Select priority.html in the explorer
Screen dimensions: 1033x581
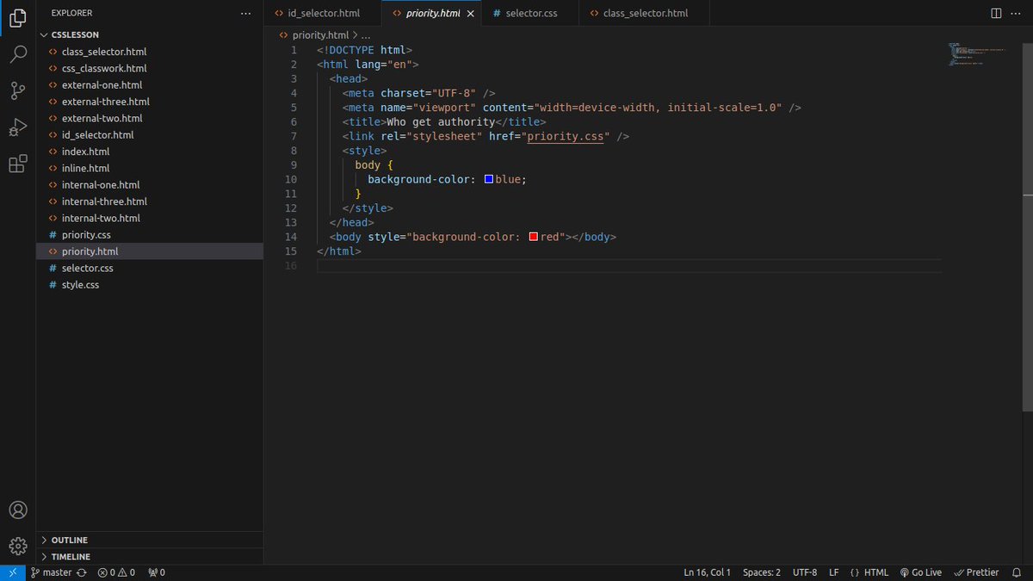150,251
